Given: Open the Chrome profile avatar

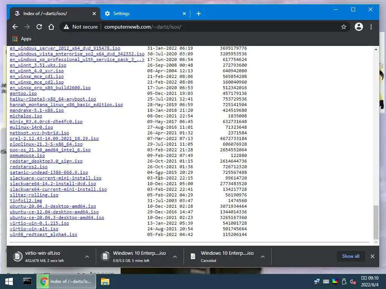Looking at the screenshot, I should pos(359,27).
